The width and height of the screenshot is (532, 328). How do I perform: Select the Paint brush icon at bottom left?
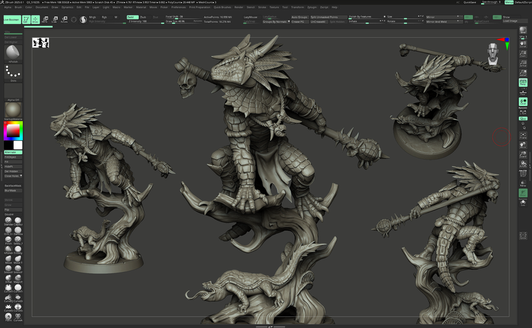pyautogui.click(x=8, y=317)
